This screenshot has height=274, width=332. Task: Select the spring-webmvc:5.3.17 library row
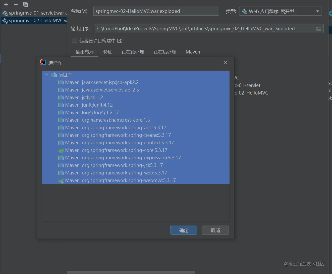136,180
